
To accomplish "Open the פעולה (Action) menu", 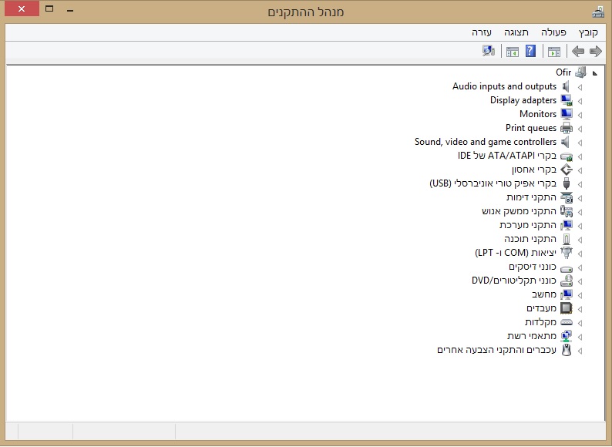I will [553, 32].
